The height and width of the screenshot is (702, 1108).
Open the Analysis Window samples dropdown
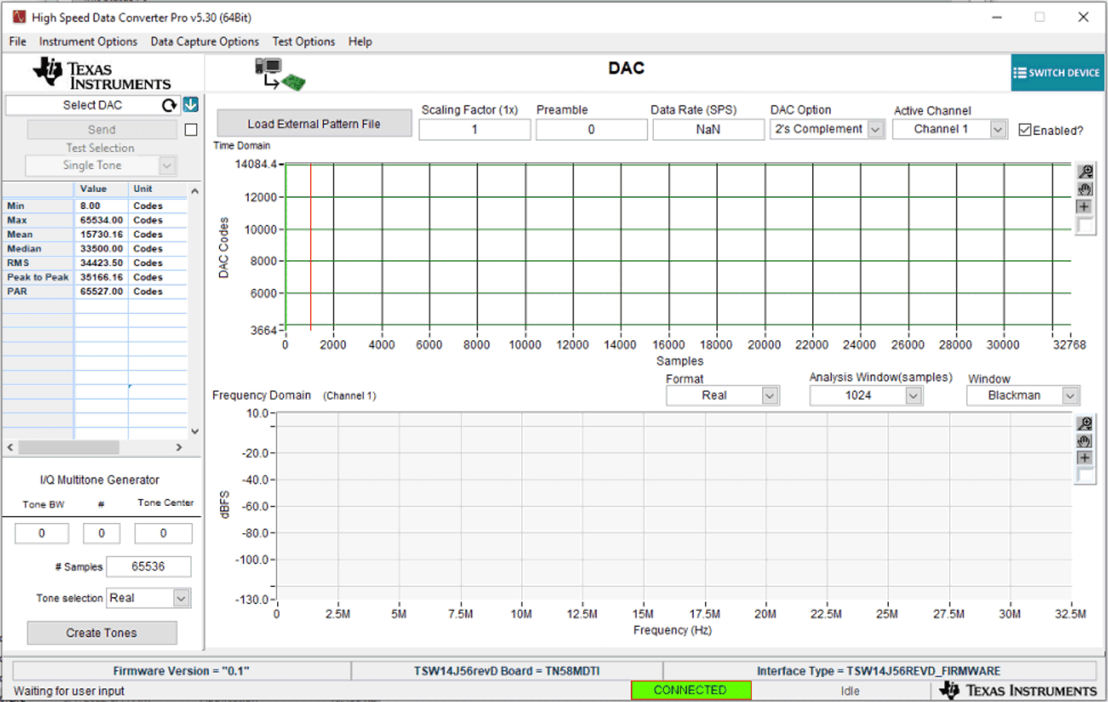click(914, 396)
